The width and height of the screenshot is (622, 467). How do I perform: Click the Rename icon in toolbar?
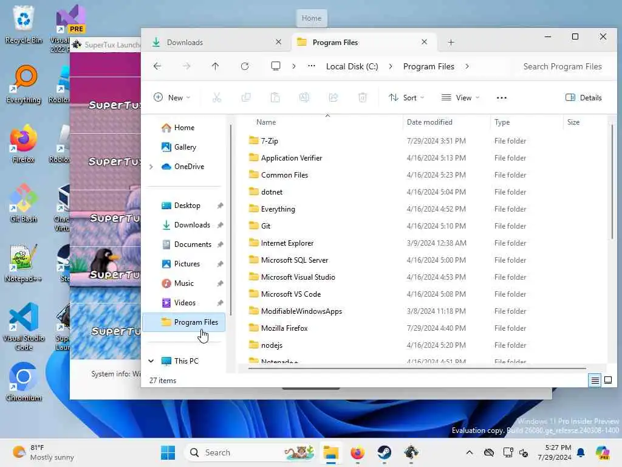coord(304,98)
